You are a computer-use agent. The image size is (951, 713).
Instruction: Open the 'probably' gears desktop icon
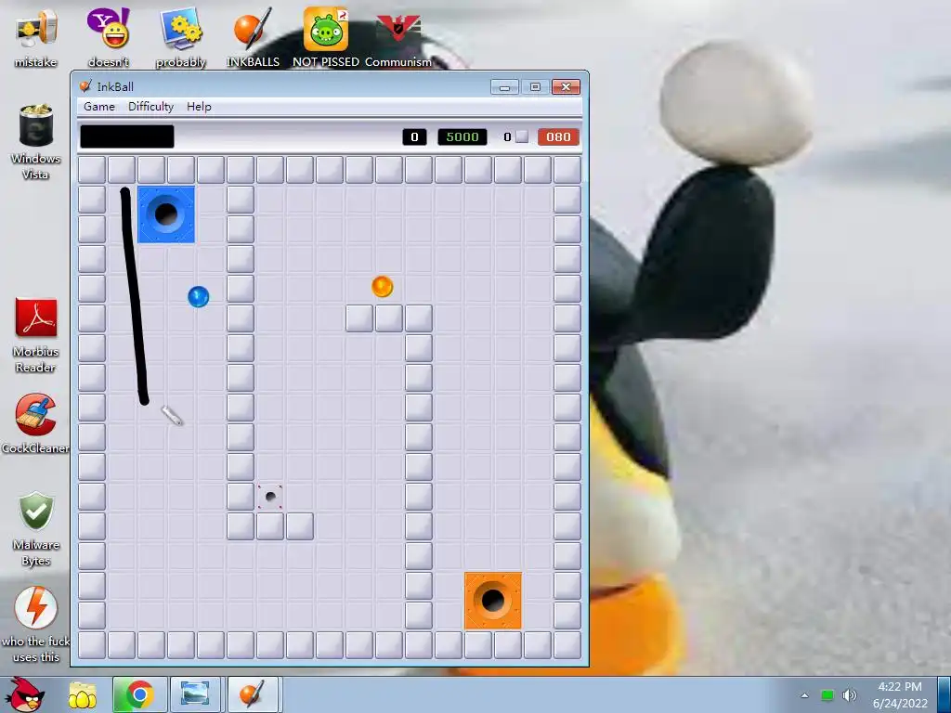click(181, 37)
